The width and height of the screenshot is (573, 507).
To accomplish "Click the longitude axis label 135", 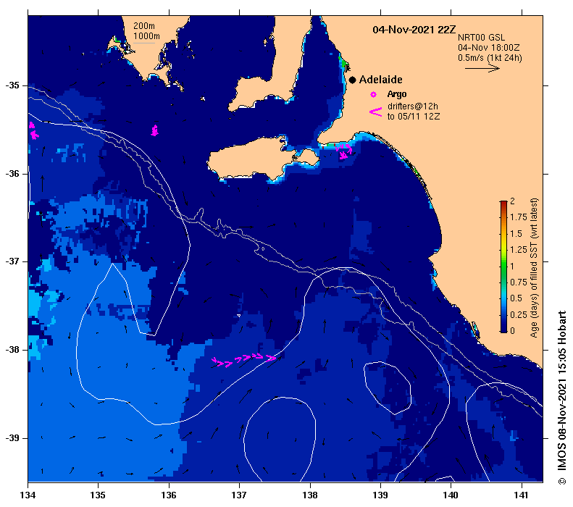I will tap(98, 495).
